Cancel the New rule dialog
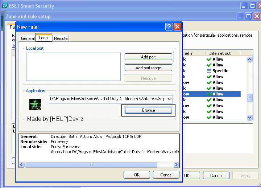The image size is (261, 188). coord(166,175)
